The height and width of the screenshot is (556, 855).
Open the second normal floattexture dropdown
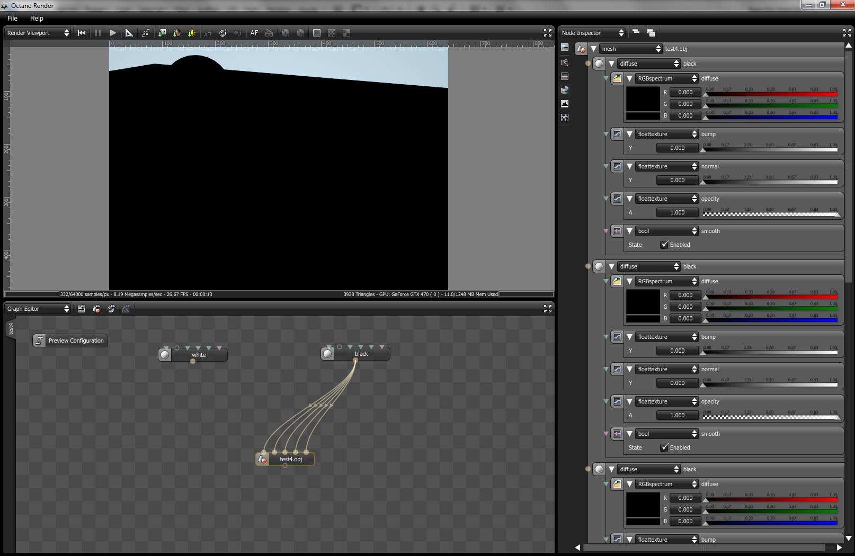667,369
